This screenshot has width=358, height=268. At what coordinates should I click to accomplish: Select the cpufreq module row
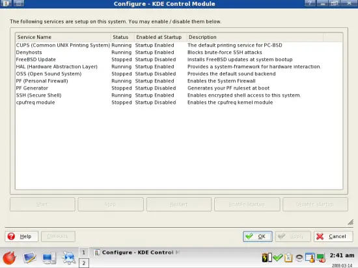coord(179,103)
